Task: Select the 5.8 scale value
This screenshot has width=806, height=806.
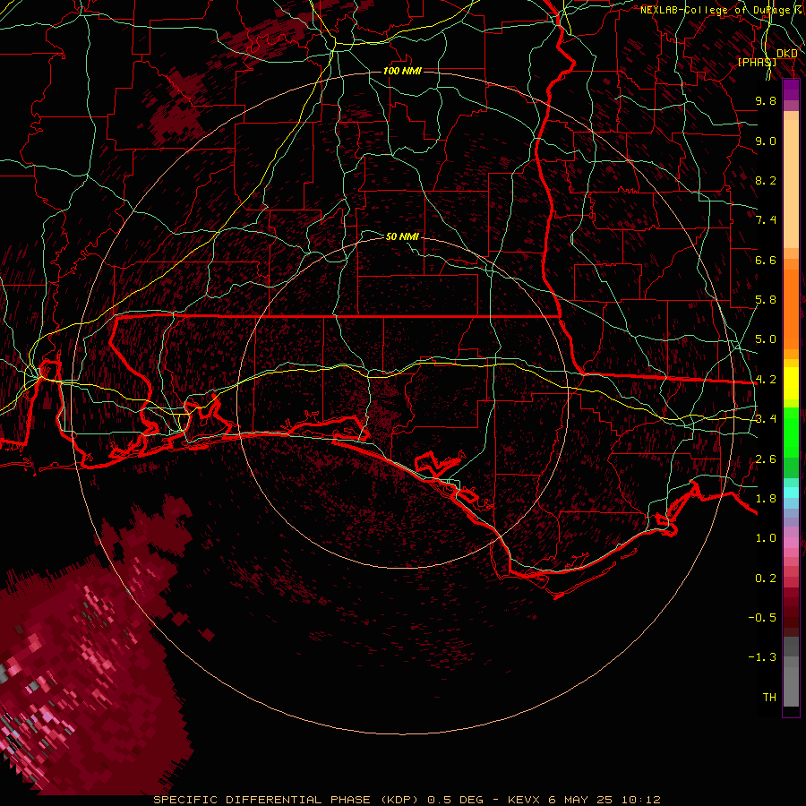Action: click(766, 300)
